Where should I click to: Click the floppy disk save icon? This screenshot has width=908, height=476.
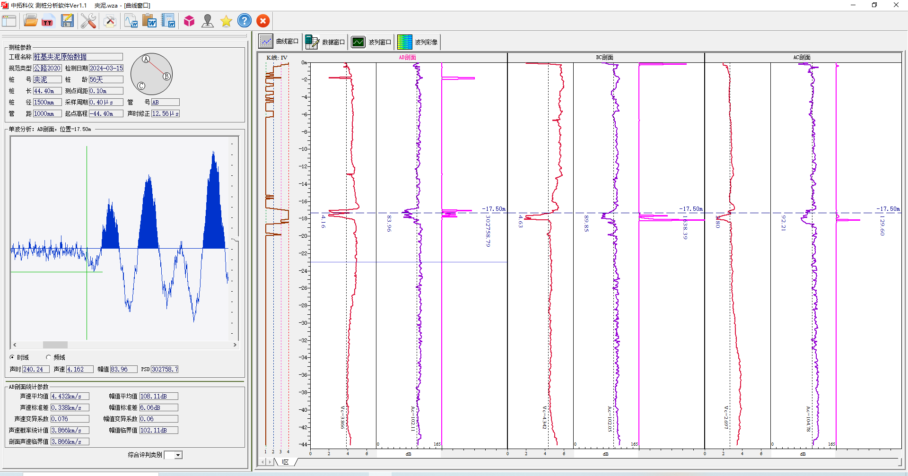[67, 21]
